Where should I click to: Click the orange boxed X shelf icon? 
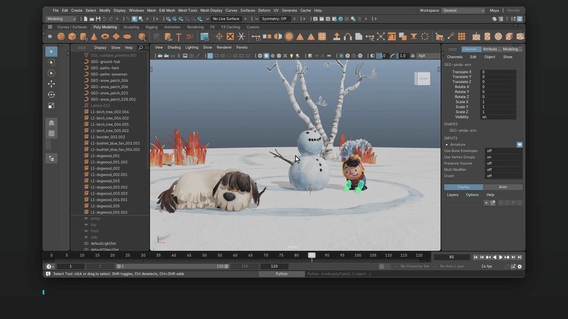[230, 36]
